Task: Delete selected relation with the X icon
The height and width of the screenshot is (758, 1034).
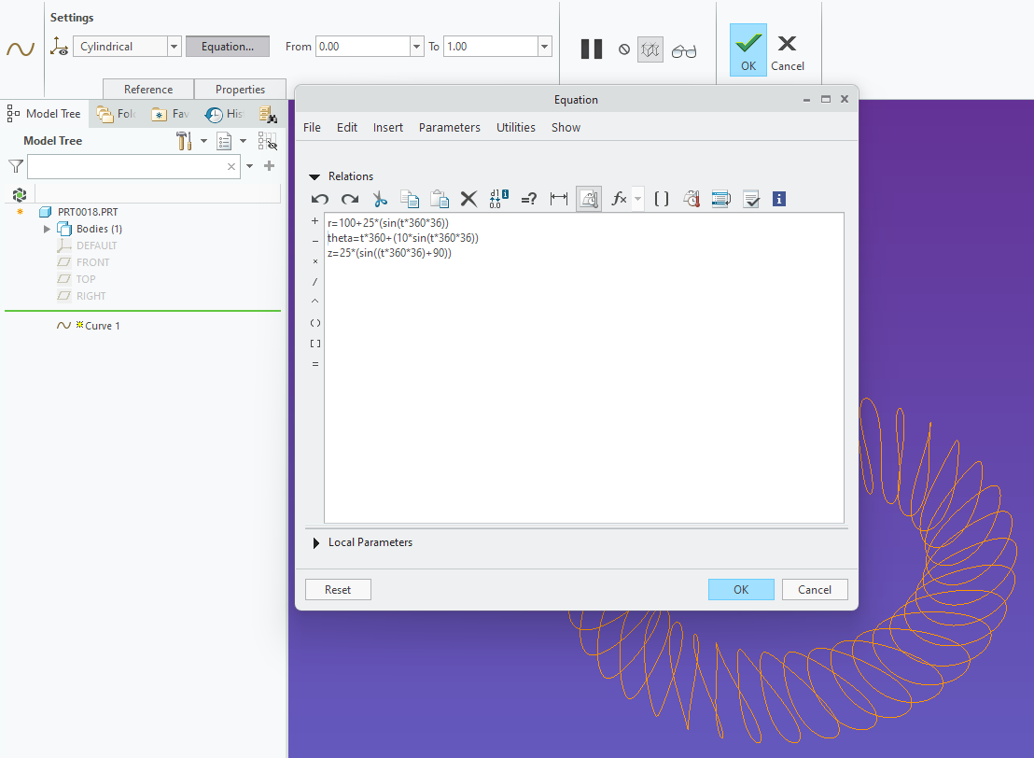Action: tap(468, 198)
